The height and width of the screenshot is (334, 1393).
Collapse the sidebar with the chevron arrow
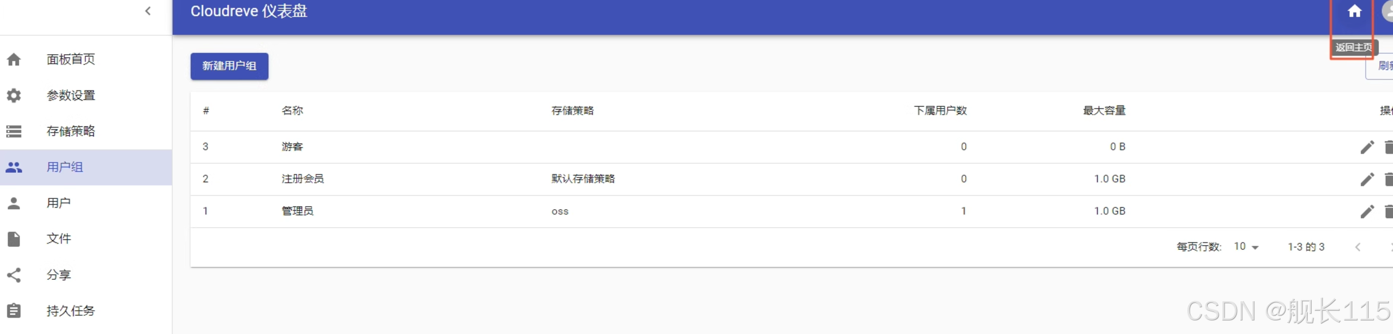click(x=148, y=11)
